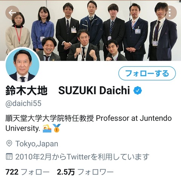Select the @daichi55 handle text
The width and height of the screenshot is (181, 184).
point(23,104)
